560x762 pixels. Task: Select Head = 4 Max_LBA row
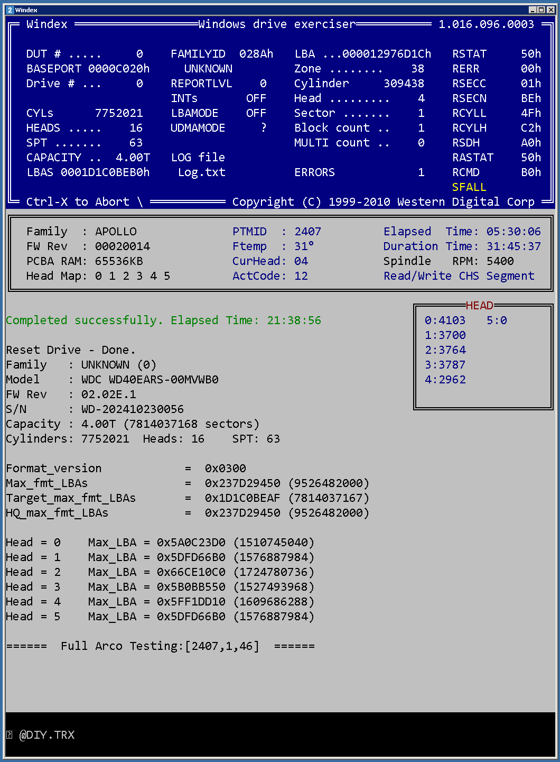[160, 602]
